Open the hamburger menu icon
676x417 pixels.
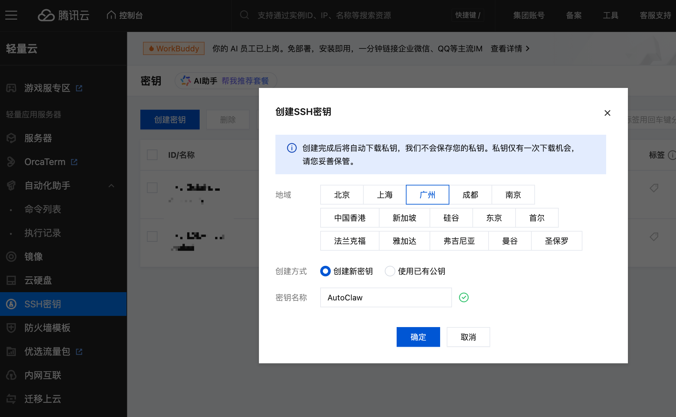click(x=11, y=15)
